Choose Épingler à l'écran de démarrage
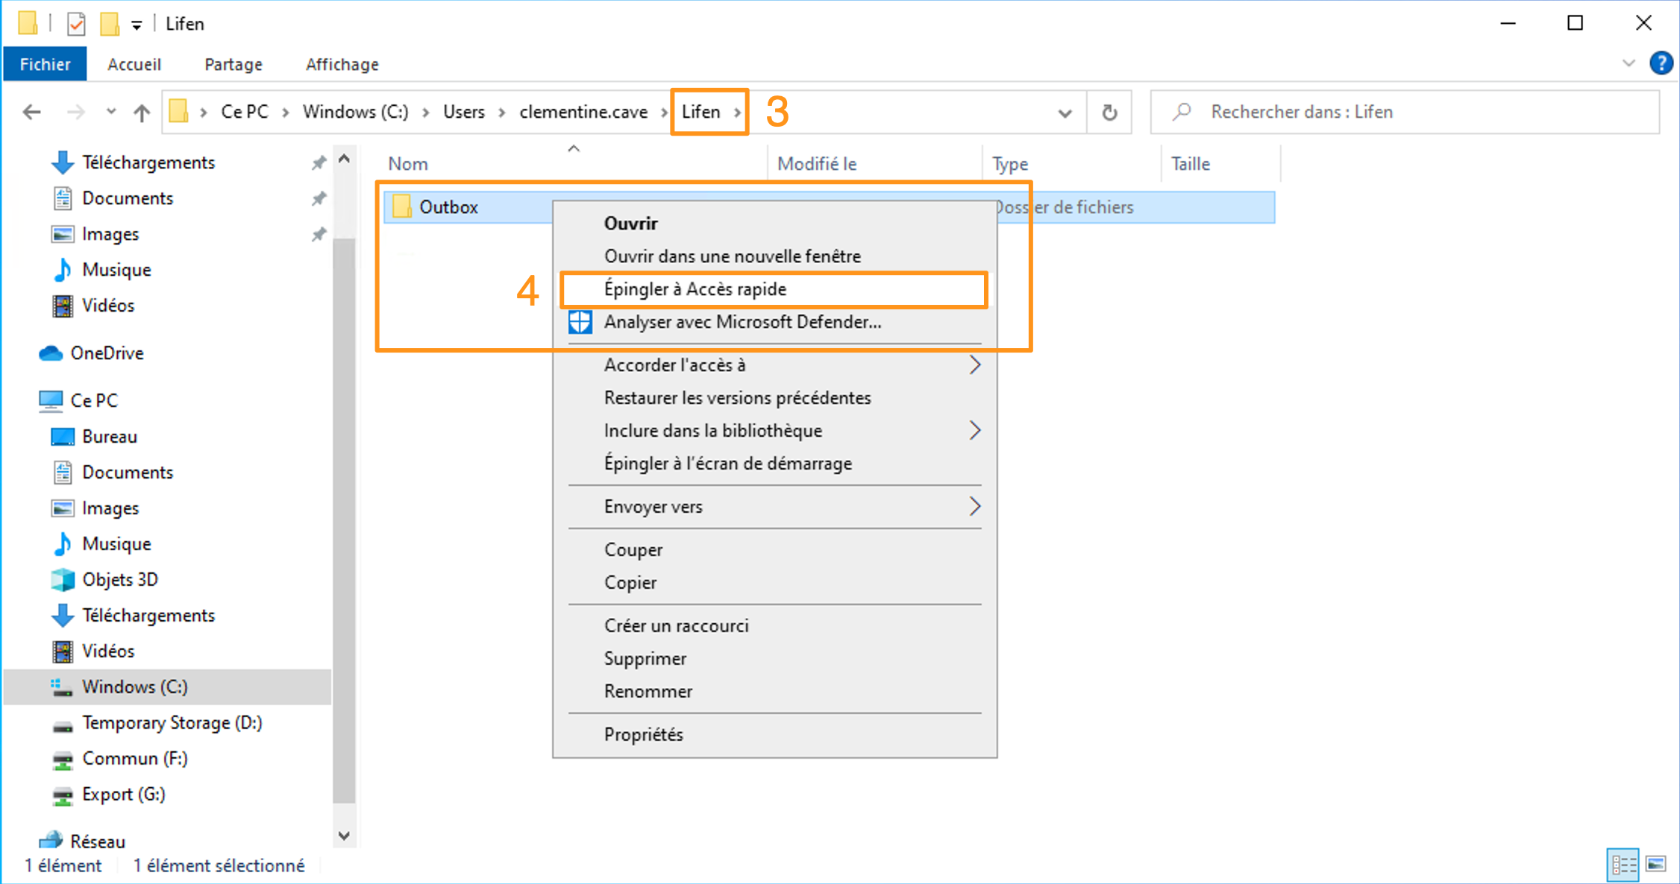Viewport: 1680px width, 884px height. pos(774,464)
